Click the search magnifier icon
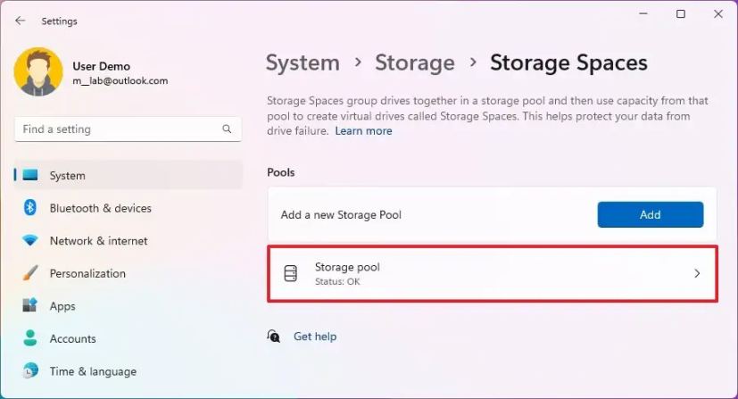The image size is (738, 399). tap(227, 129)
